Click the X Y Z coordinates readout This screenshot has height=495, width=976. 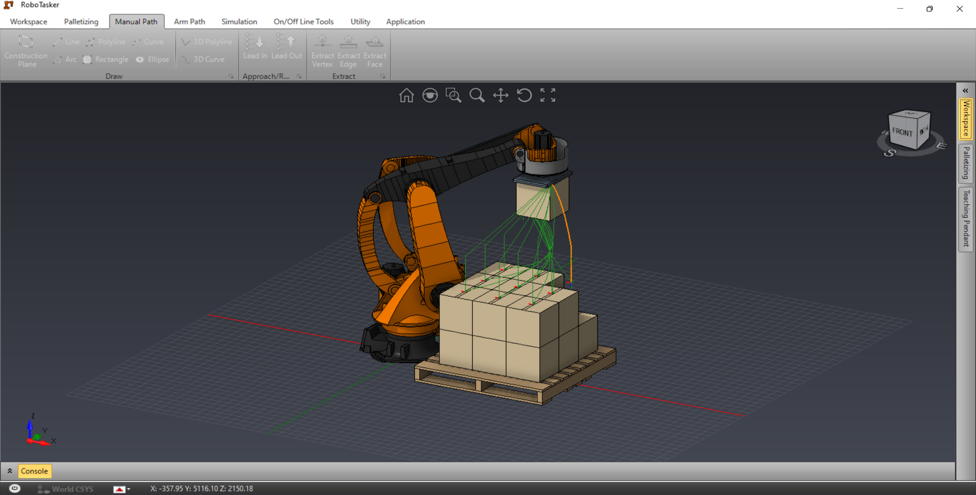tap(201, 488)
